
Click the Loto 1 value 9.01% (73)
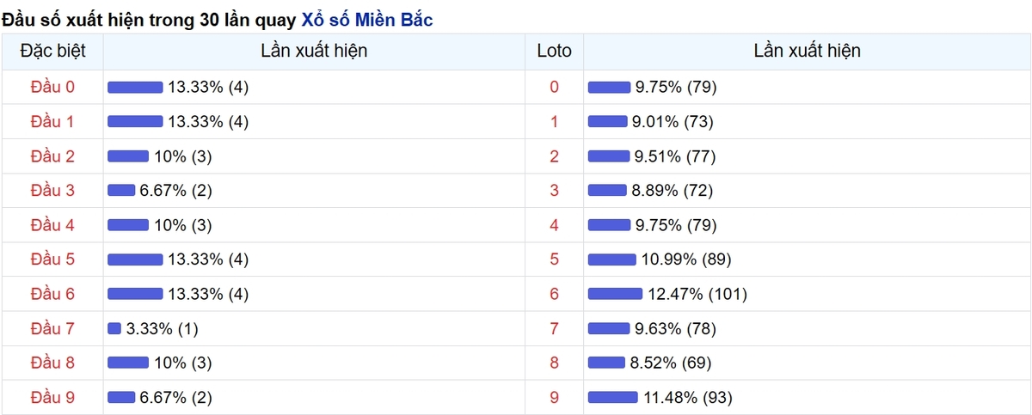coord(673,122)
